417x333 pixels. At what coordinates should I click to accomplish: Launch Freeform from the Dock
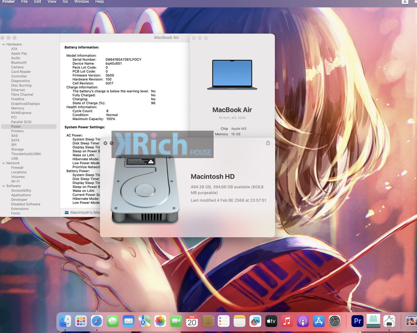pyautogui.click(x=255, y=321)
